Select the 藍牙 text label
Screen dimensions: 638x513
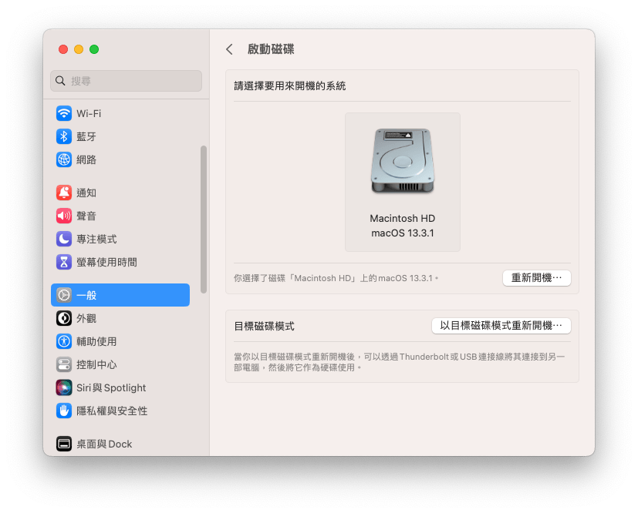pos(86,136)
